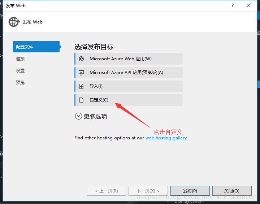Choose Microsoft Azure API 应用(预览版)(A) target
The height and width of the screenshot is (204, 260).
tap(129, 73)
